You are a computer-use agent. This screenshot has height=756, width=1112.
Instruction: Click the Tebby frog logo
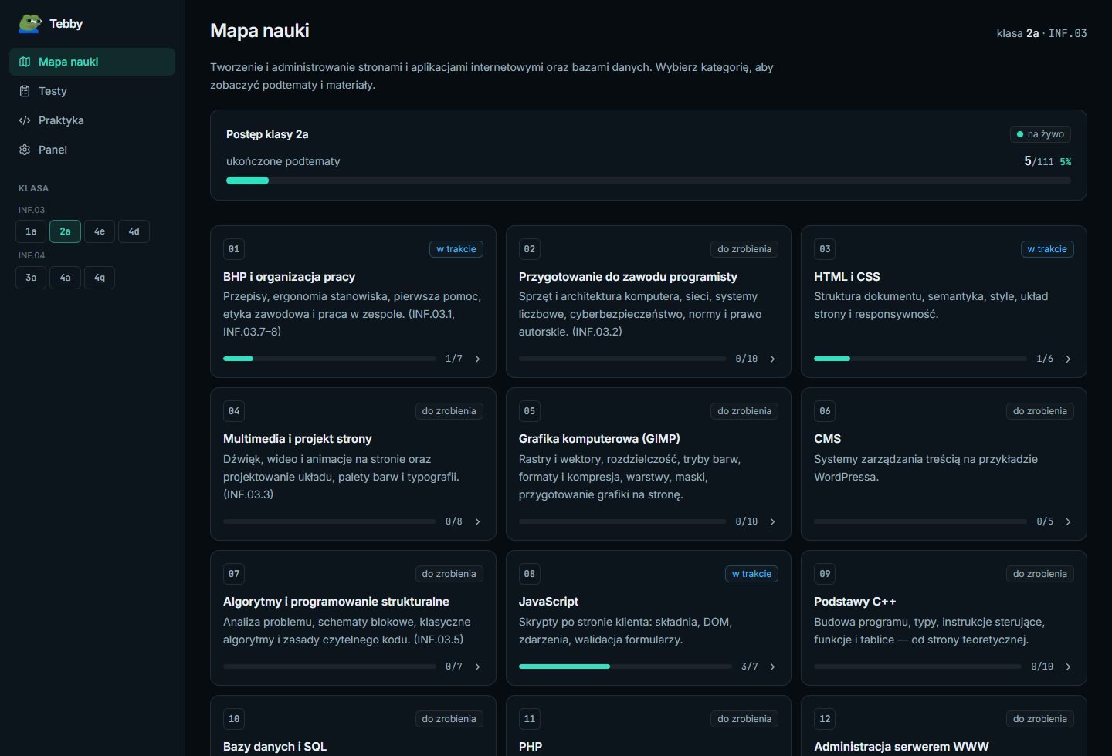(x=30, y=24)
